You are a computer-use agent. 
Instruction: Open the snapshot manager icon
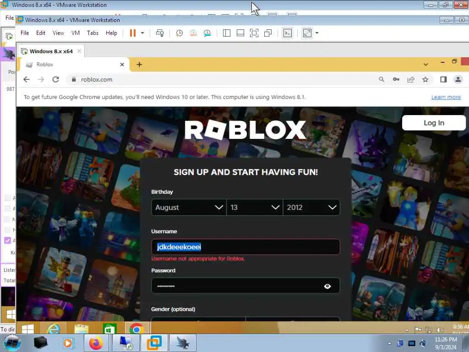click(x=207, y=33)
